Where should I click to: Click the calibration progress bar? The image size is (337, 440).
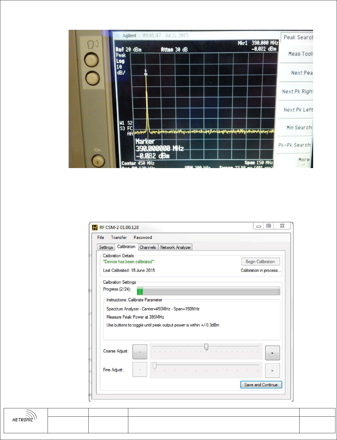(x=208, y=291)
